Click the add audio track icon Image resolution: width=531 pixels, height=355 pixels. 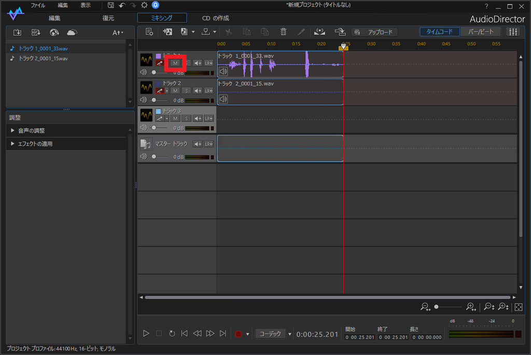pyautogui.click(x=167, y=32)
